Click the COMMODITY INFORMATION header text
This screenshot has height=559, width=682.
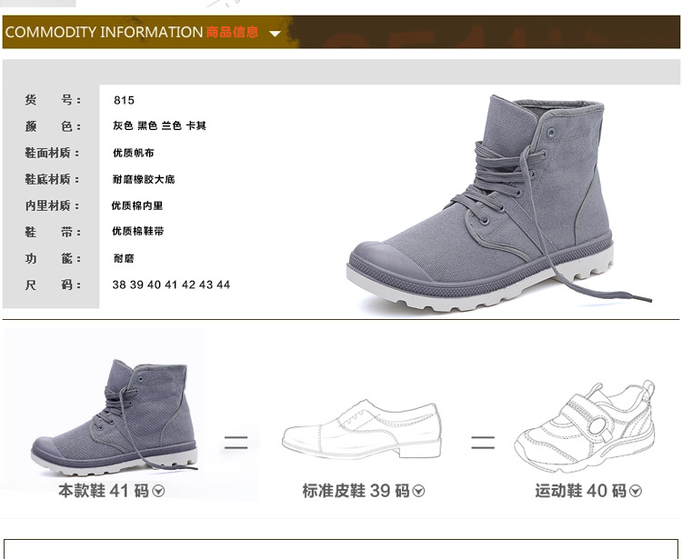point(104,32)
